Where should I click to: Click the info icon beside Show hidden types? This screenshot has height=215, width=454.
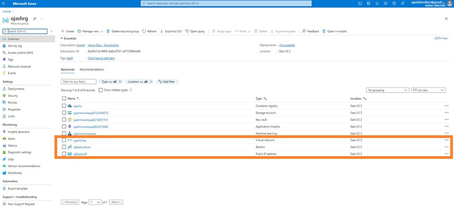130,90
